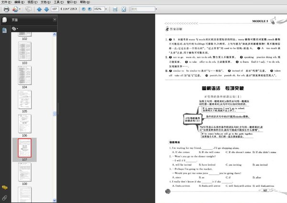
Task: Click the mind-map center box in document
Action: (x=192, y=119)
